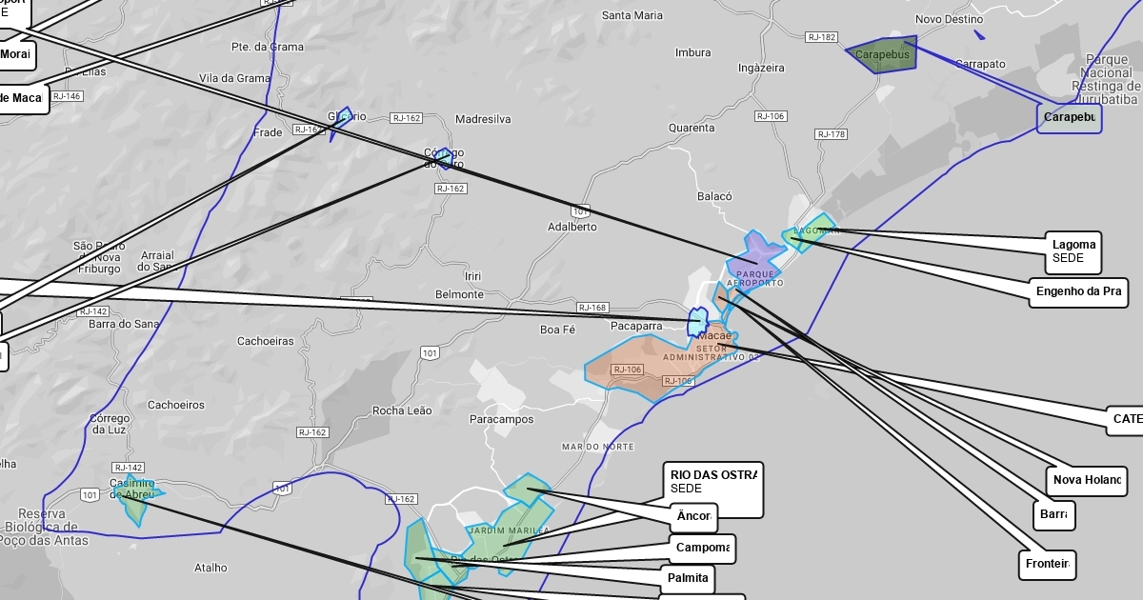Select the Córrego do Ouro polygon
The width and height of the screenshot is (1143, 600).
tap(442, 157)
